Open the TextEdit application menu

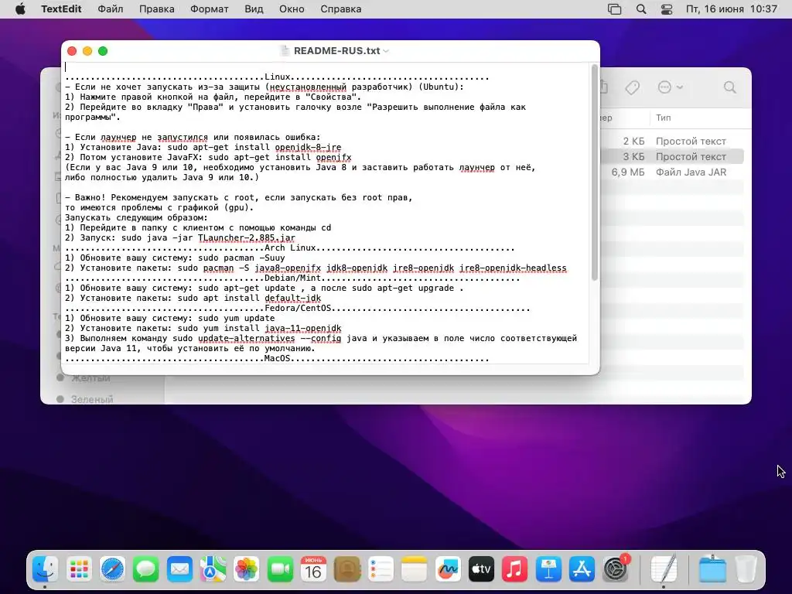click(61, 9)
